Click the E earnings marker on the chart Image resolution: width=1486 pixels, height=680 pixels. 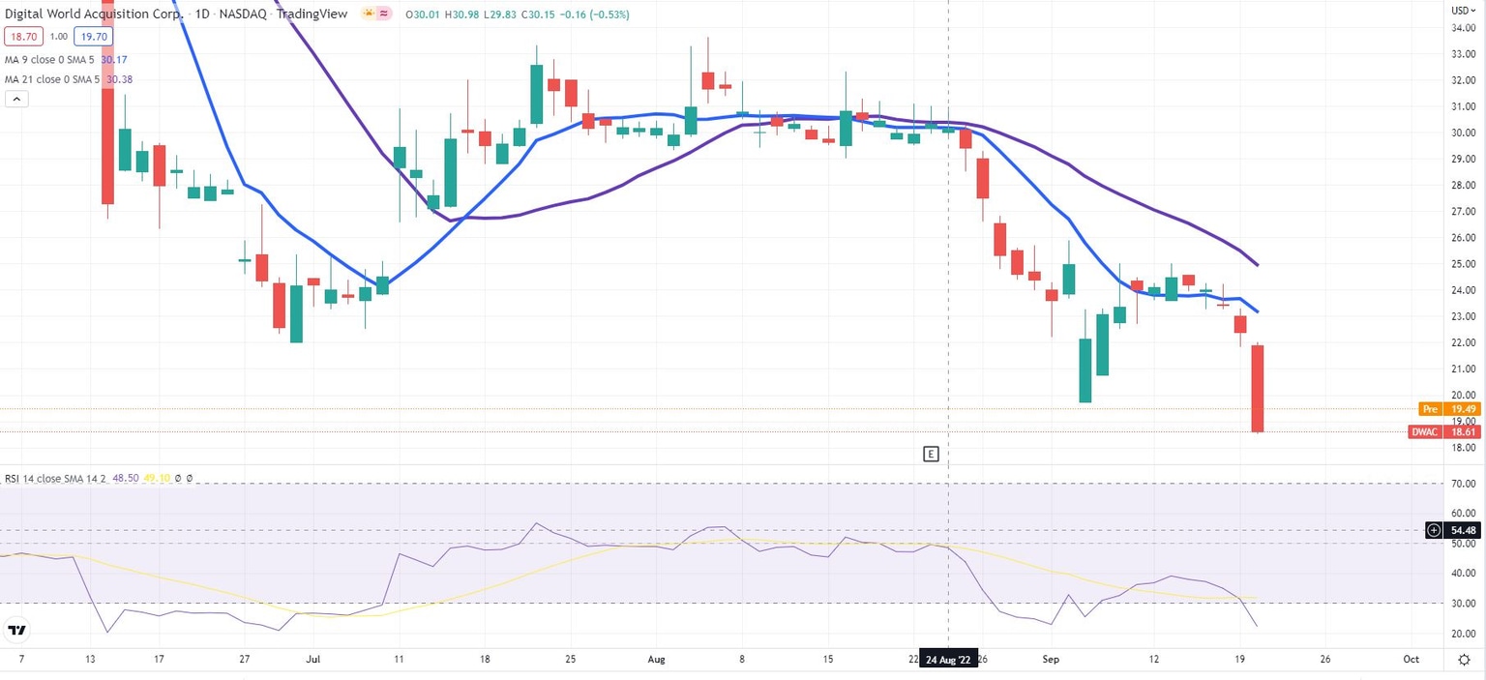pyautogui.click(x=931, y=454)
